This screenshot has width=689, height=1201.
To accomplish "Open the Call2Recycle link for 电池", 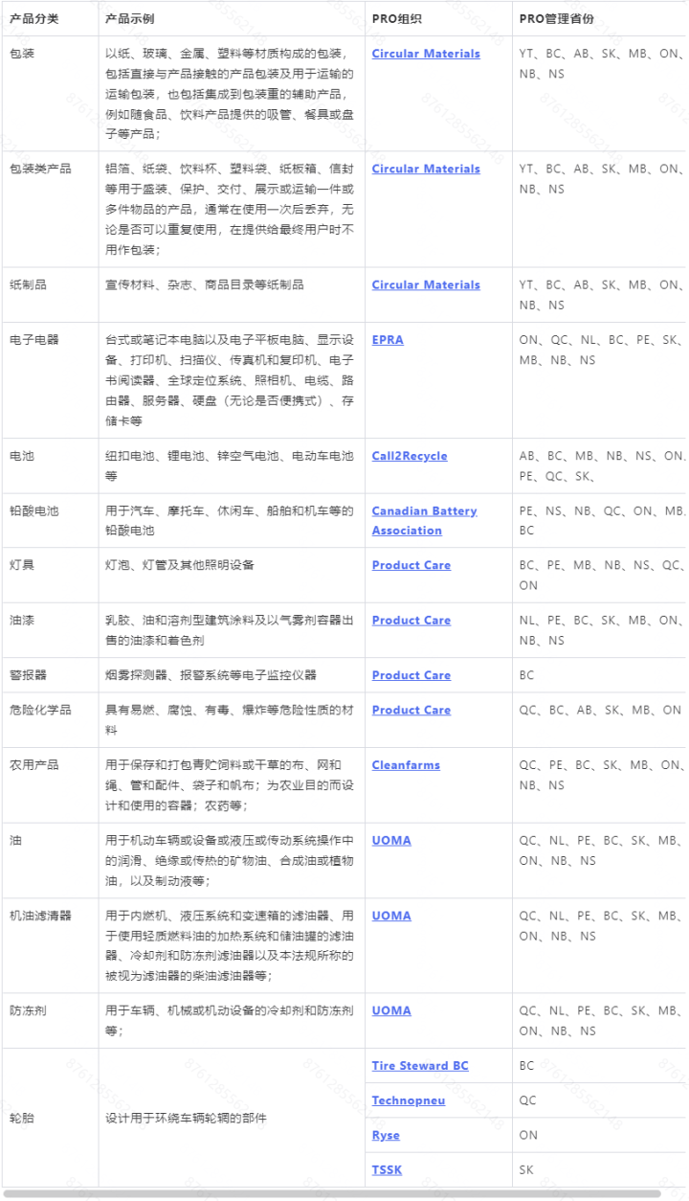I will click(410, 456).
